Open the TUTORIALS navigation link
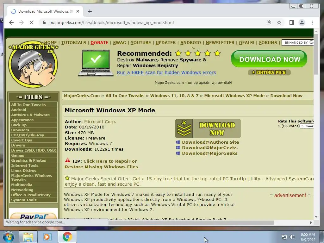Screen dimensions: 324x243 pos(73,43)
